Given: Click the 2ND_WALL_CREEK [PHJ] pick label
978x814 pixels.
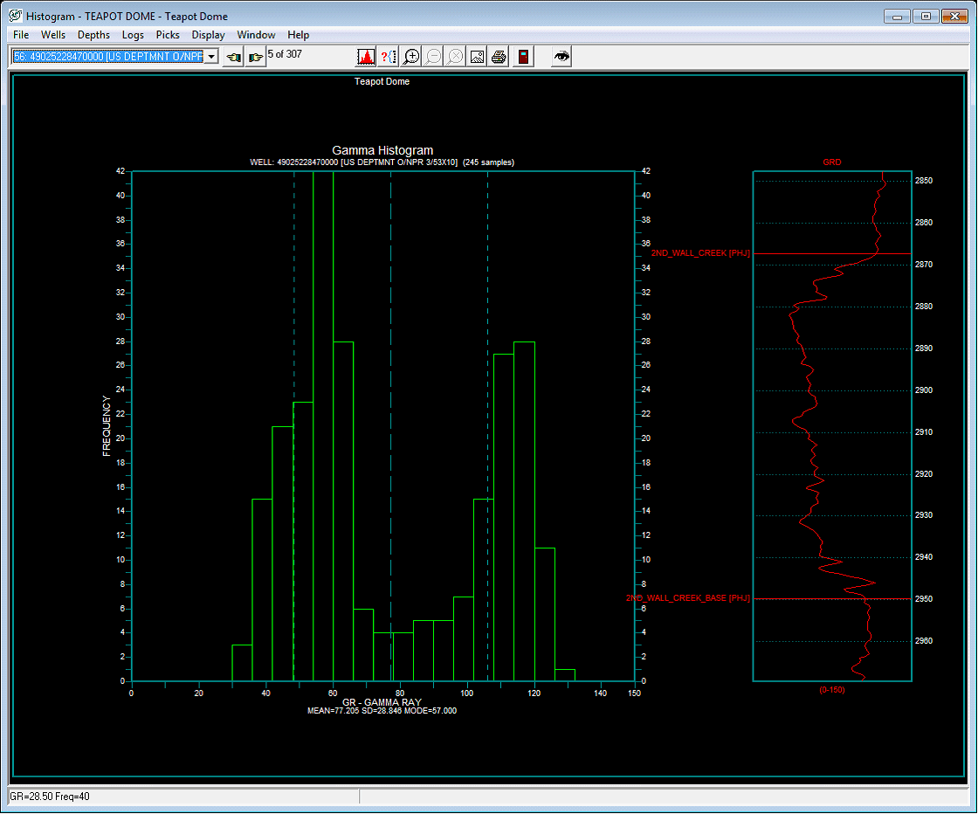Looking at the screenshot, I should [699, 253].
